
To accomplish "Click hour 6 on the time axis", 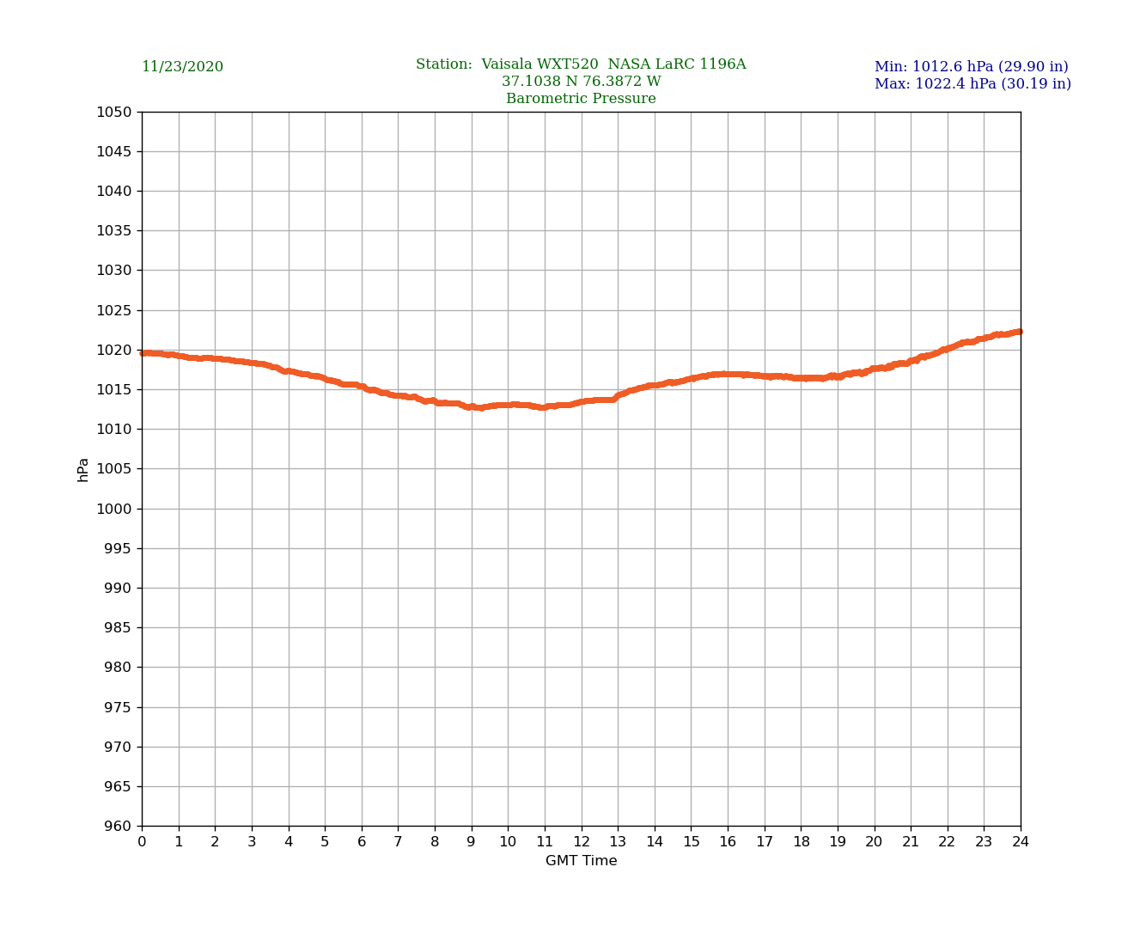I will point(362,842).
